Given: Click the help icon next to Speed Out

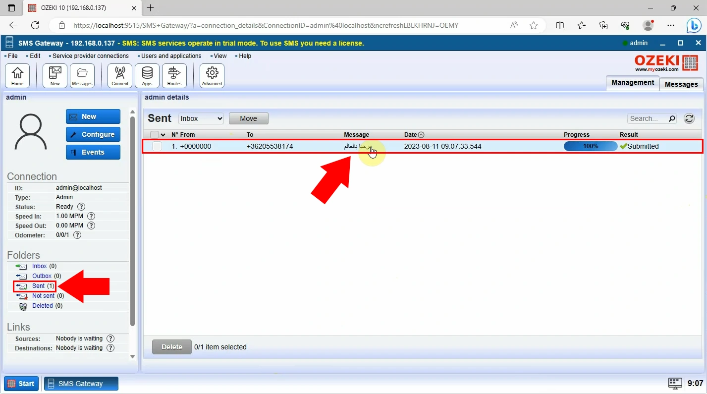Looking at the screenshot, I should pos(91,225).
